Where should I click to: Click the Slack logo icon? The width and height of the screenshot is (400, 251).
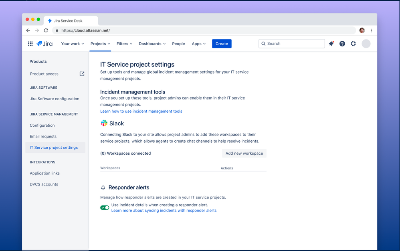[104, 123]
